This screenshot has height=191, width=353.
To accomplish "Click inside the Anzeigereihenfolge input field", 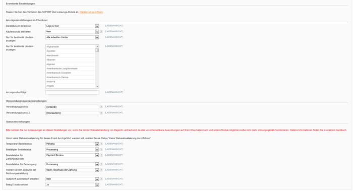I will click(x=72, y=92).
